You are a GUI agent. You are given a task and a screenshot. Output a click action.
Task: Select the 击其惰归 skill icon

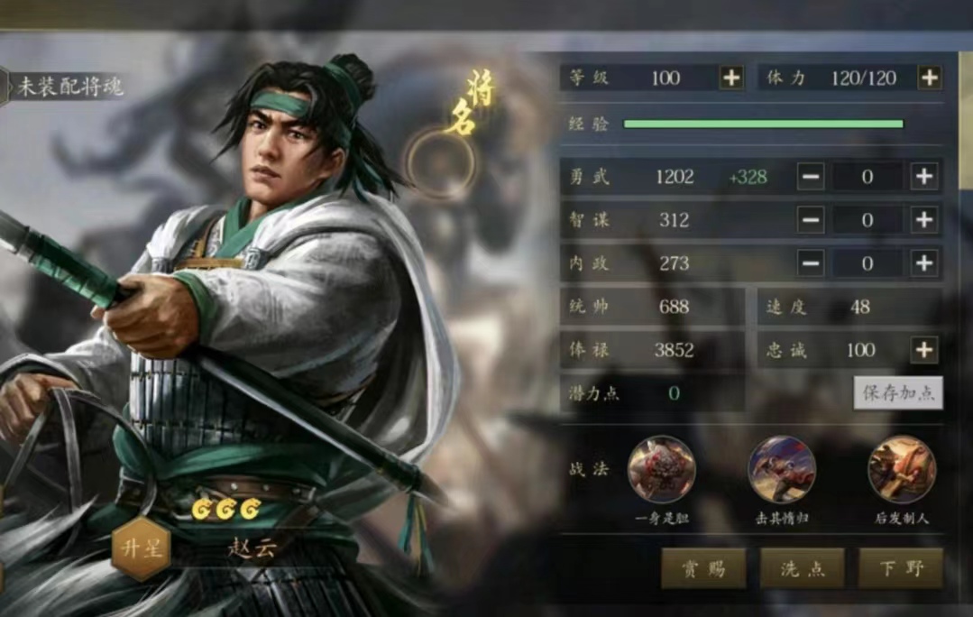[781, 470]
